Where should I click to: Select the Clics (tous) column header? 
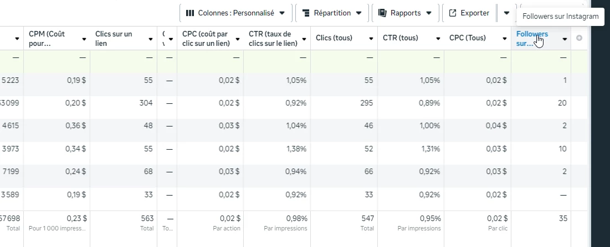(x=334, y=38)
